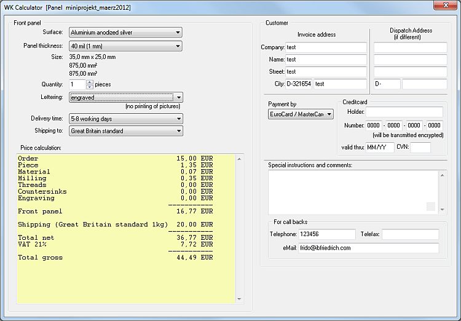Image resolution: width=461 pixels, height=321 pixels.
Task: Expand the Panel thickness dropdown
Action: point(178,46)
